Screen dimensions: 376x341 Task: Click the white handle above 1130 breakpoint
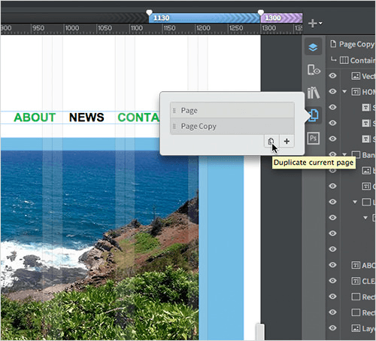(149, 12)
